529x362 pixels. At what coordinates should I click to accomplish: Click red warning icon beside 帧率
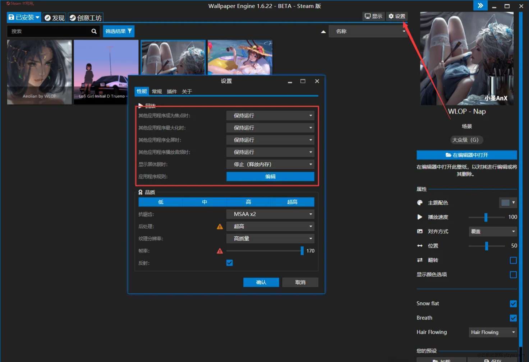click(220, 251)
